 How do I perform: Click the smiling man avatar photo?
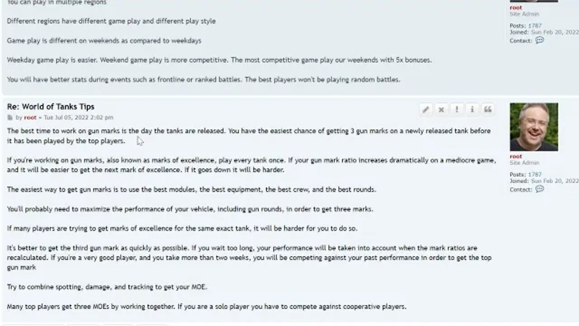pos(534,127)
